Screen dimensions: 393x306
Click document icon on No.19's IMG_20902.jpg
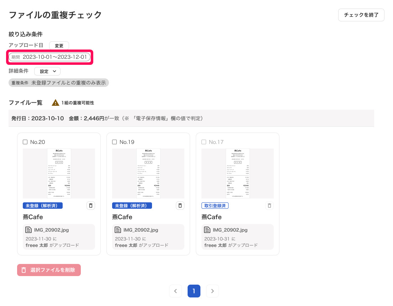(x=118, y=230)
